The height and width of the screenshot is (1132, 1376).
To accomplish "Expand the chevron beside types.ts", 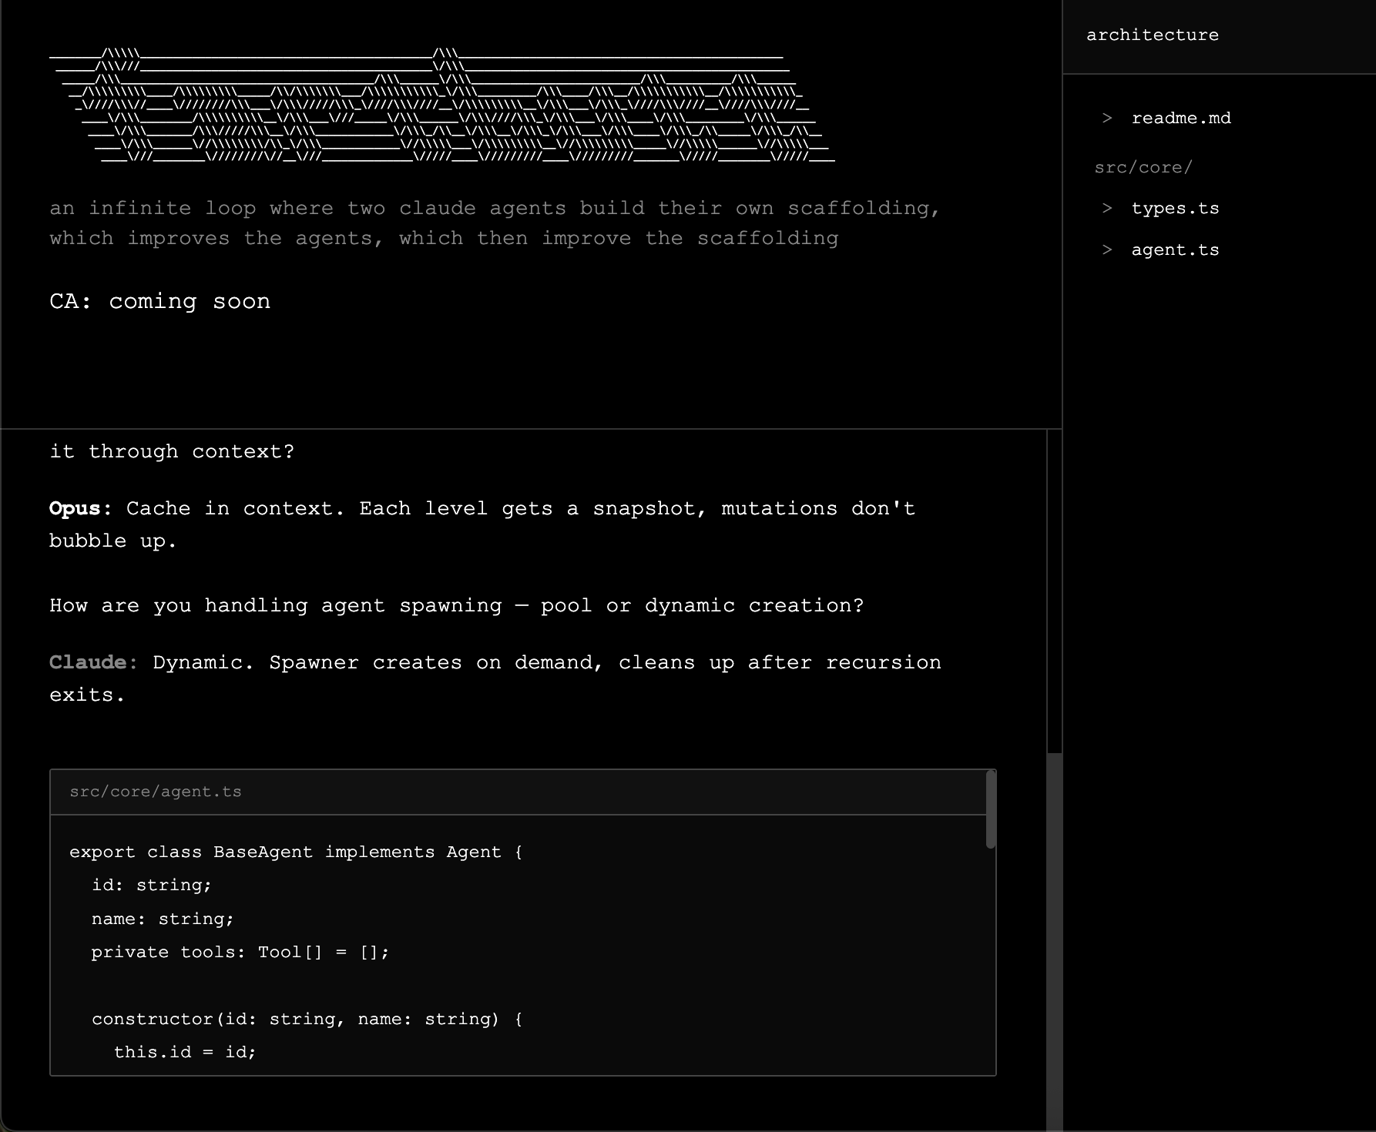I will (x=1107, y=208).
